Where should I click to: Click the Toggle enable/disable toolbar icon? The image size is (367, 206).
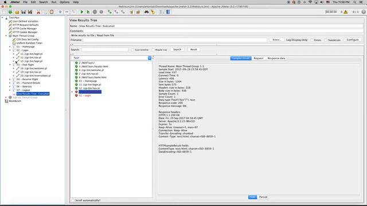point(73,12)
